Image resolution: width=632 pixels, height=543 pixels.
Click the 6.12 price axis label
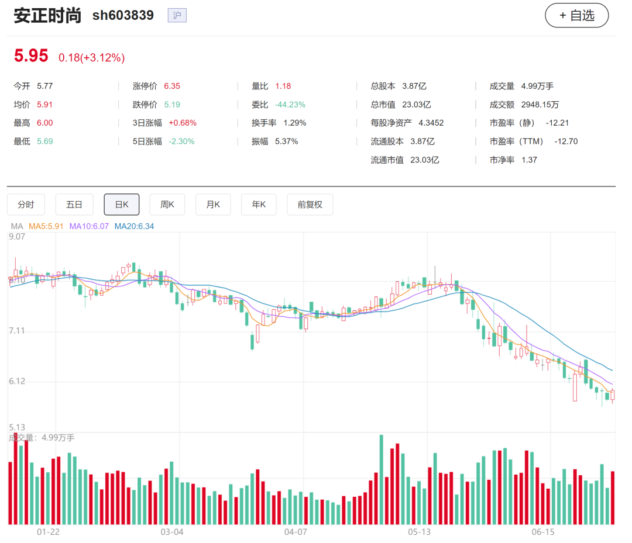[x=17, y=381]
